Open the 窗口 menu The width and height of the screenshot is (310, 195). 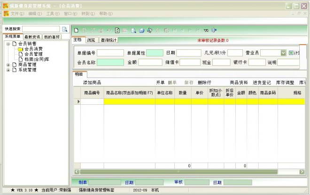coord(70,14)
